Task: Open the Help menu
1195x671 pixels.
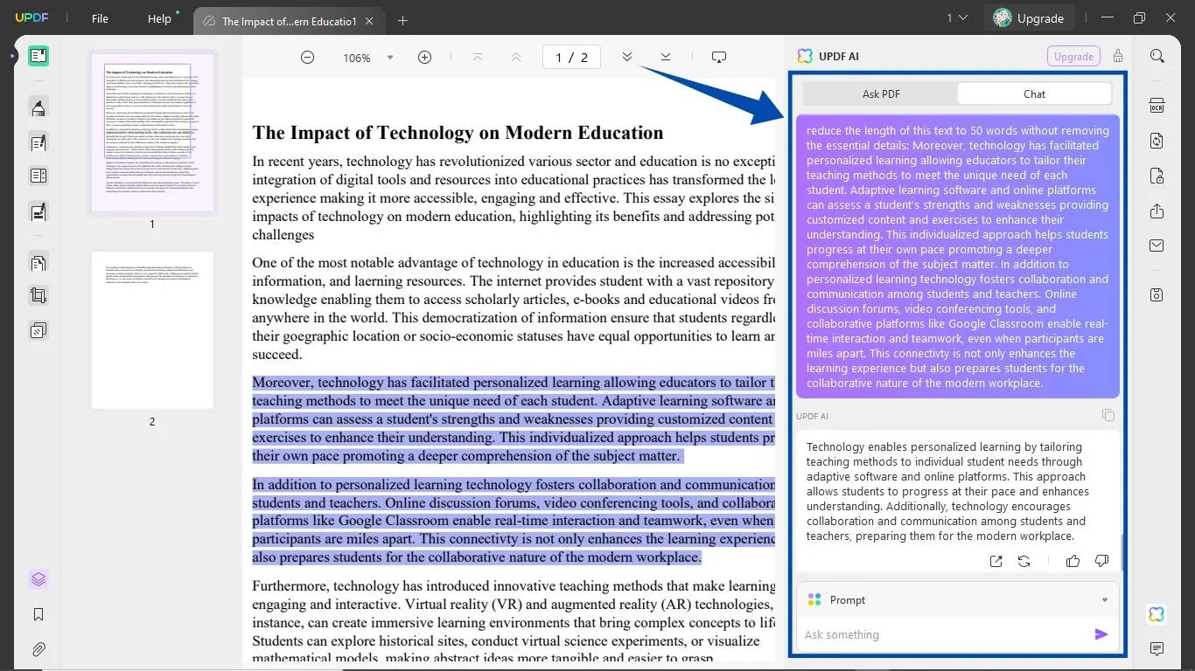Action: point(159,18)
